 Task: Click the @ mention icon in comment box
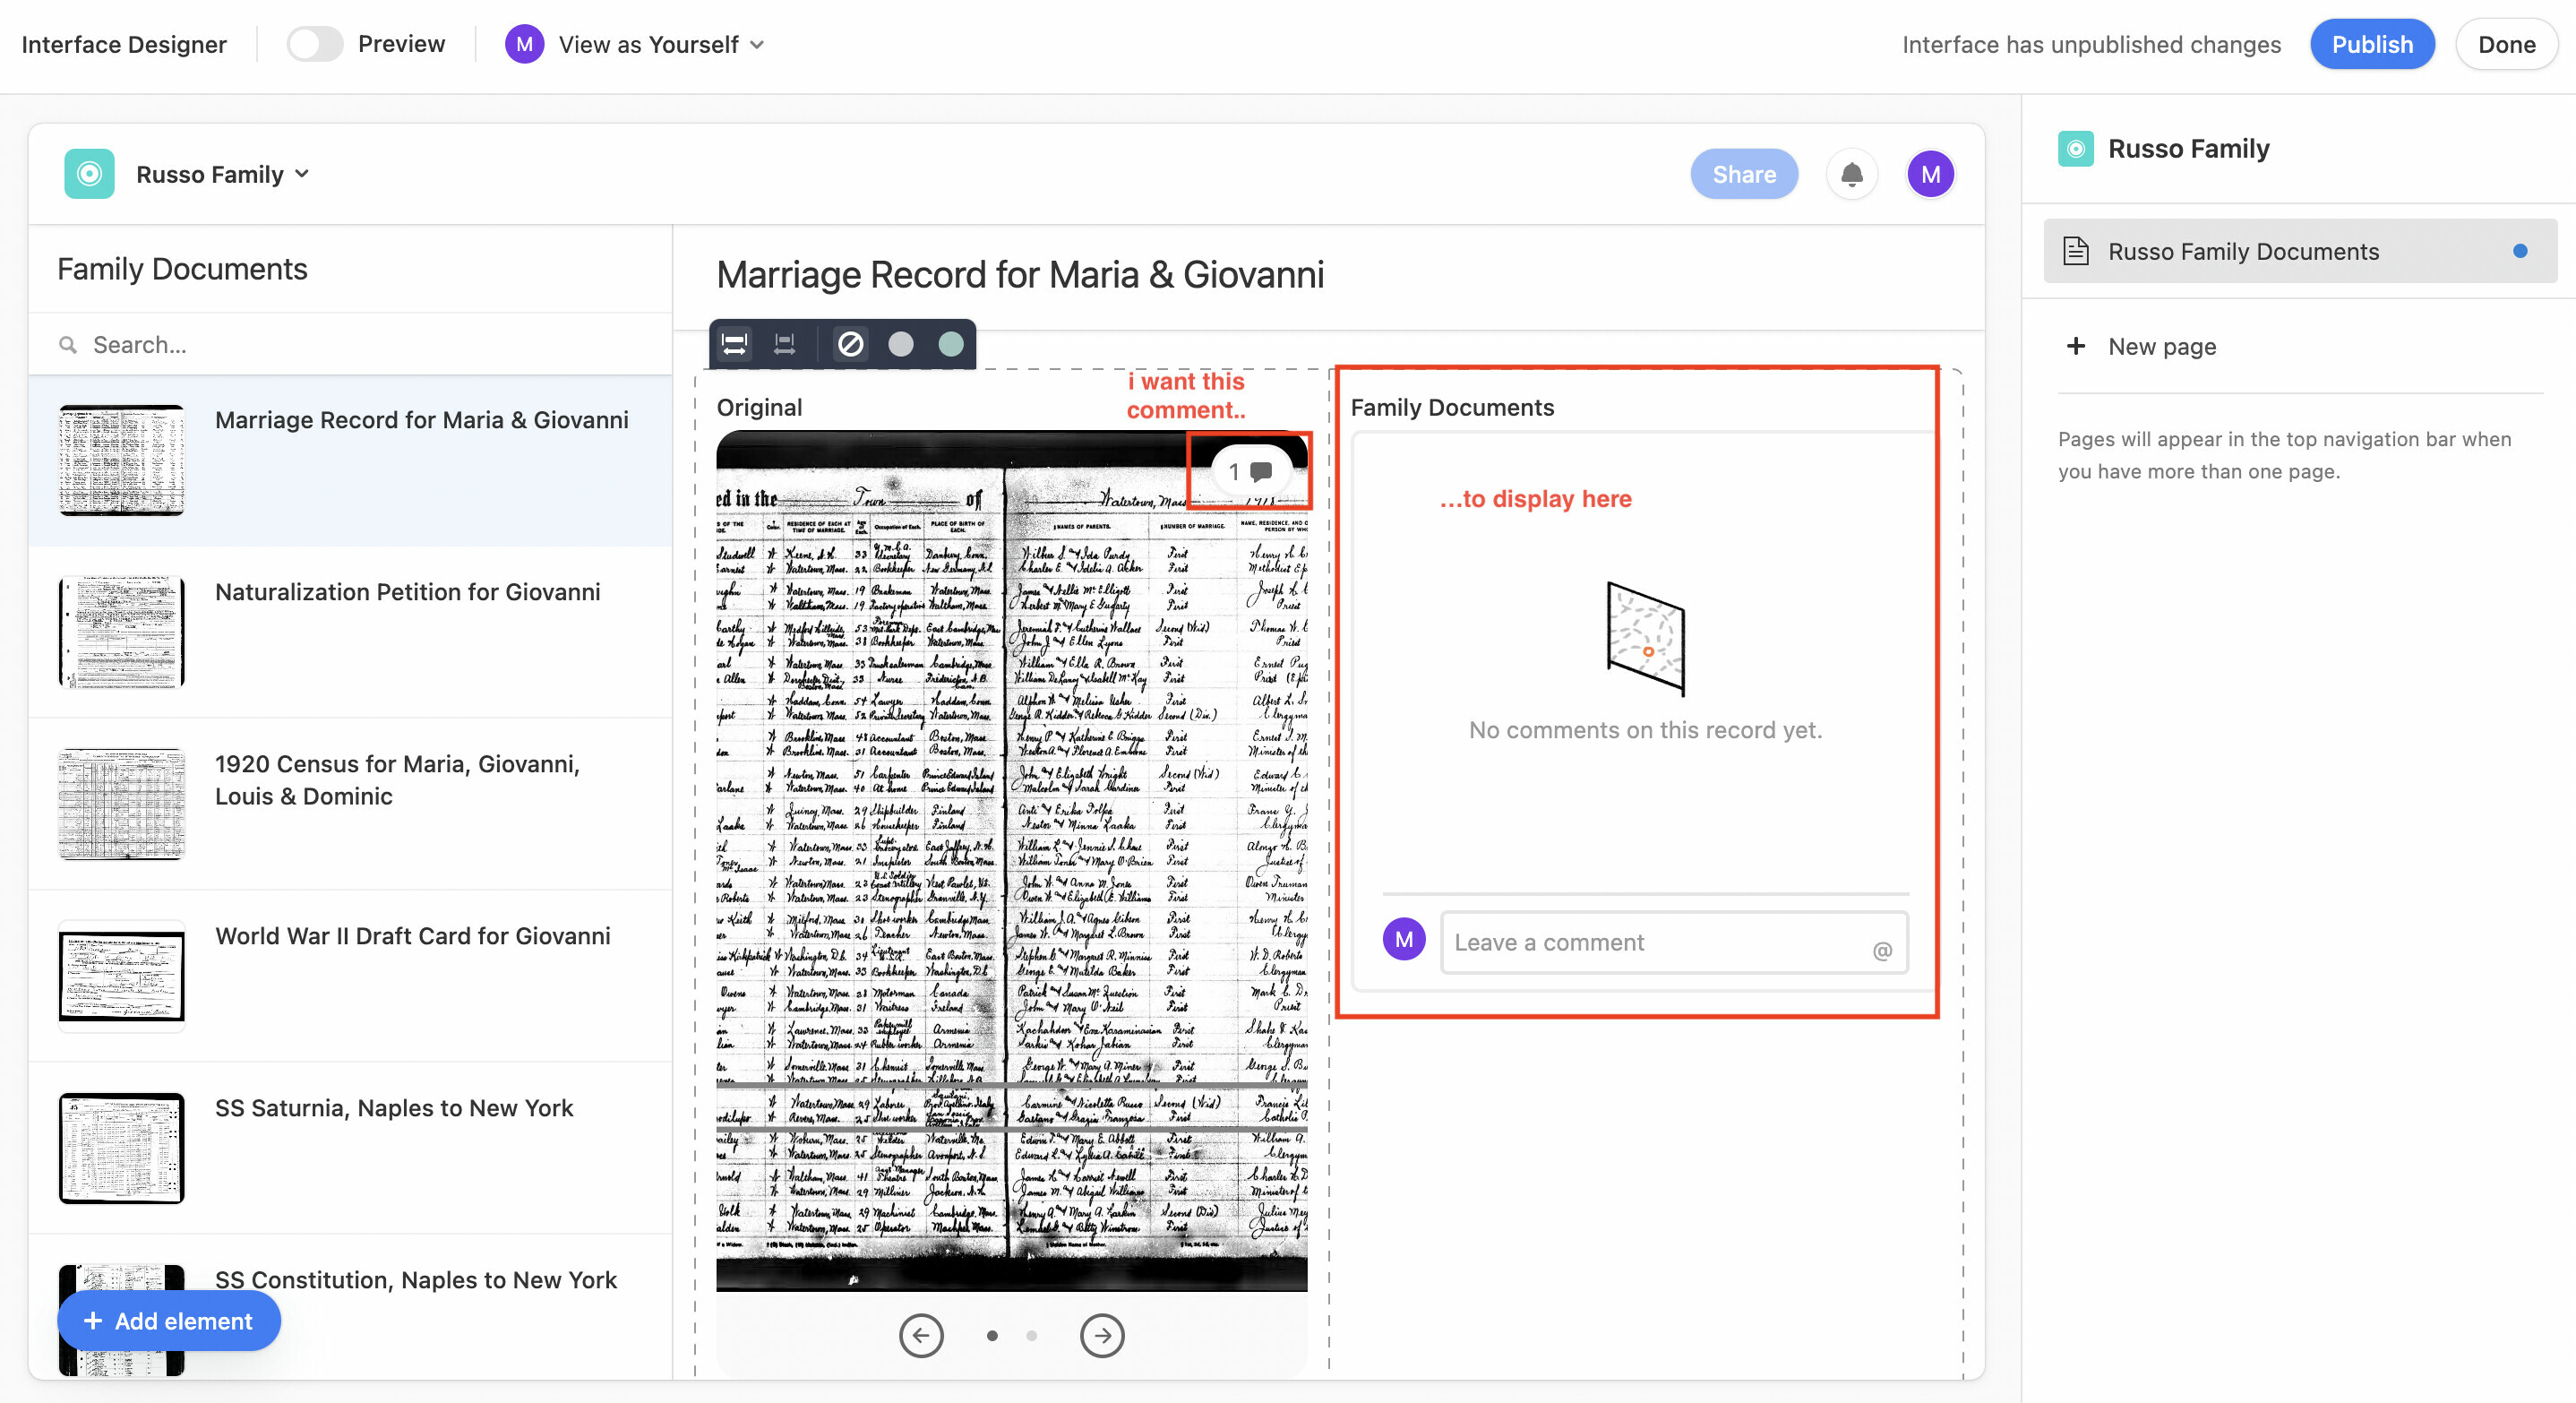pos(1882,950)
